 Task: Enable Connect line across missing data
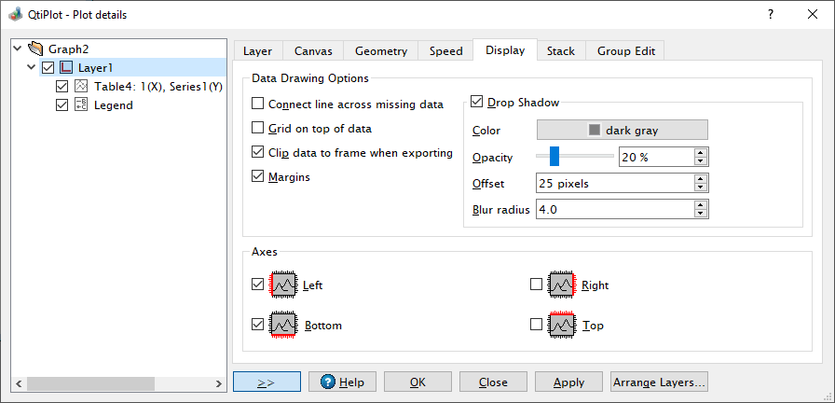click(x=258, y=104)
